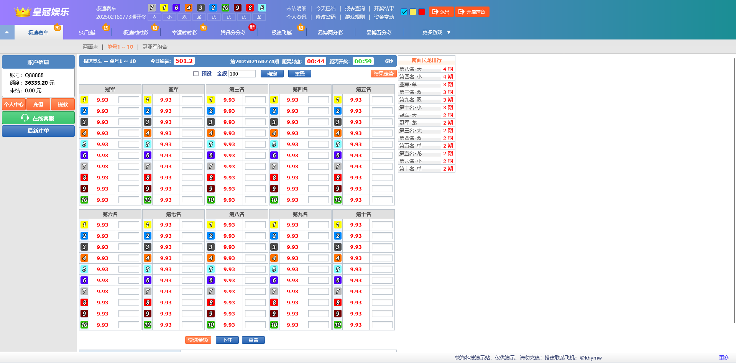Select the 易博五分彩 game tab
Viewport: 736px width, 363px height.
tap(379, 33)
